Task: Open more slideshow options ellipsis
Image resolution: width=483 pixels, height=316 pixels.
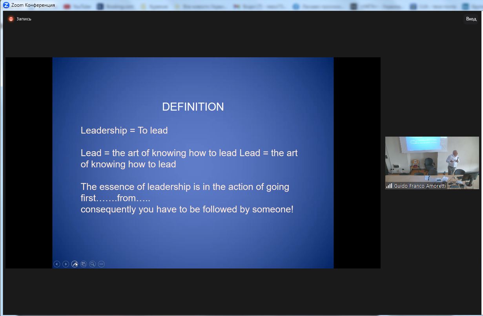Action: 101,264
